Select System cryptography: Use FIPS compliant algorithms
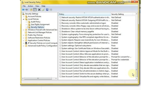 coord(86,37)
